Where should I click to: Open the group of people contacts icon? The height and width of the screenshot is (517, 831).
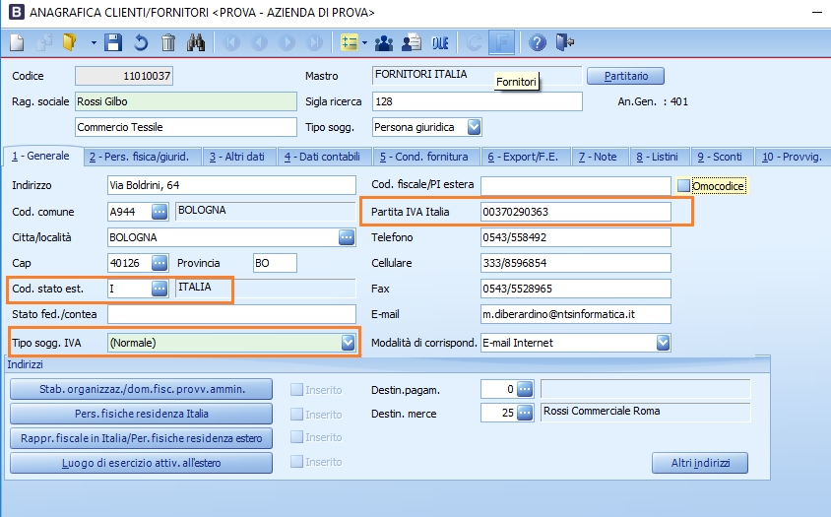pyautogui.click(x=384, y=42)
